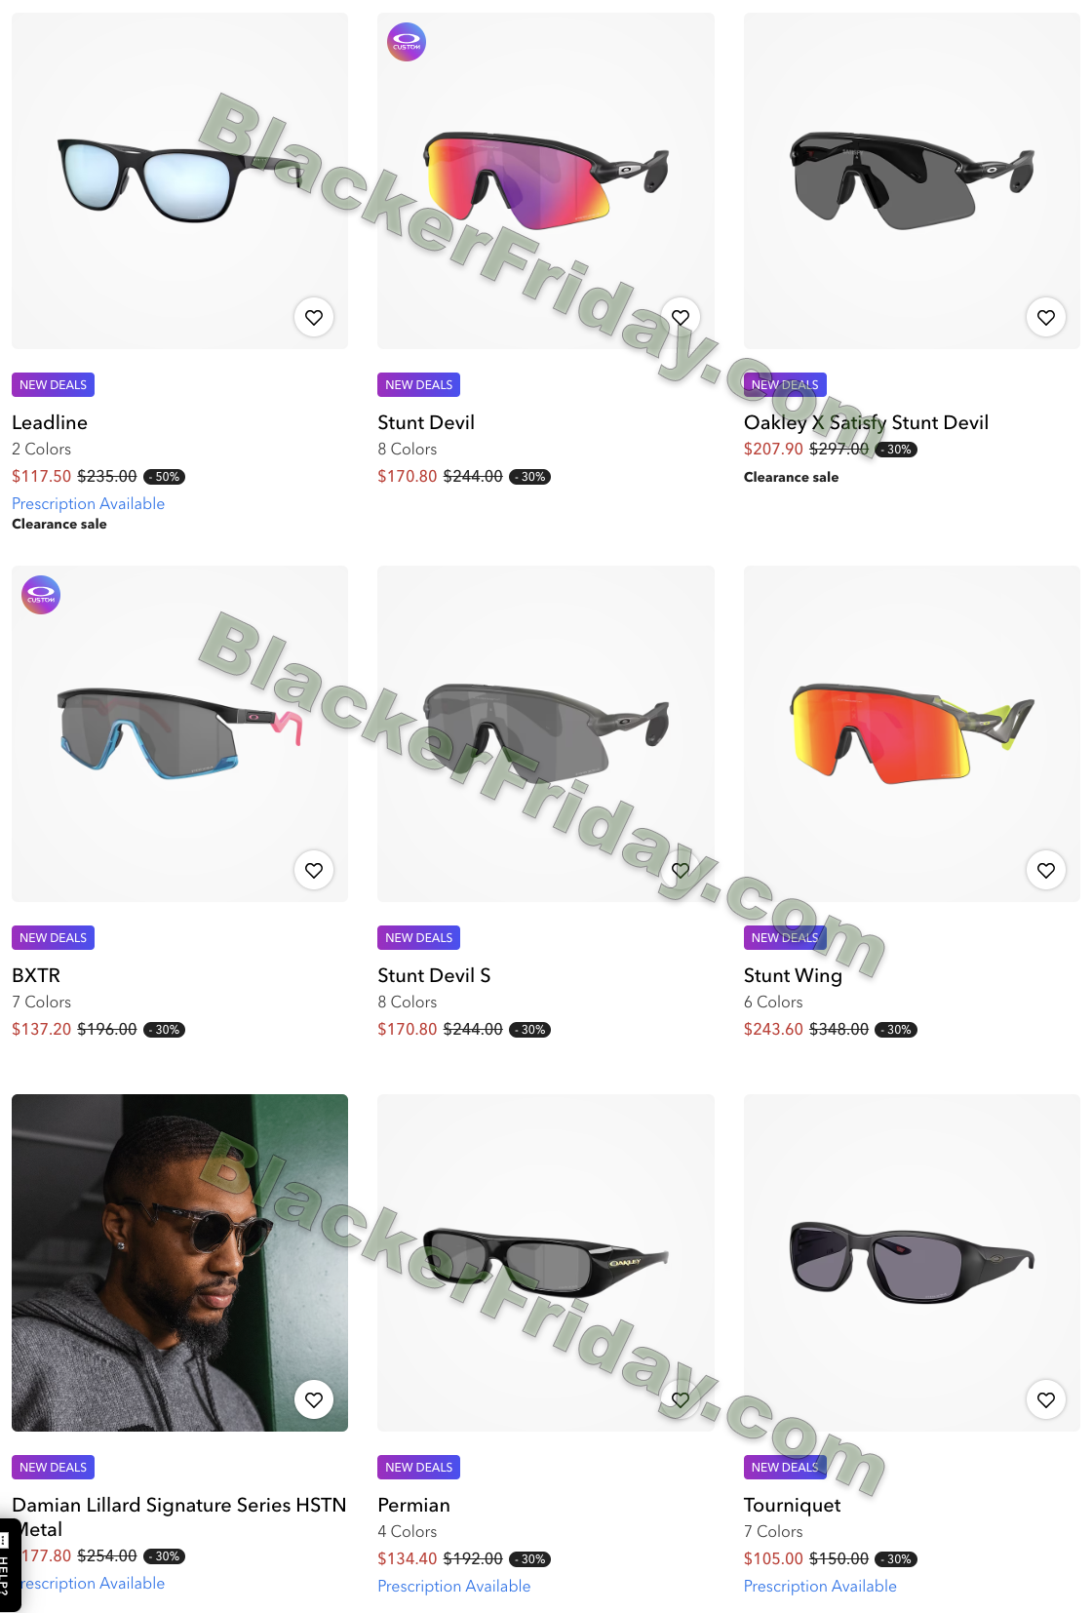Click Prescription Available under Tourniquet
Screen dimensions: 1092x1613
coord(820,1586)
